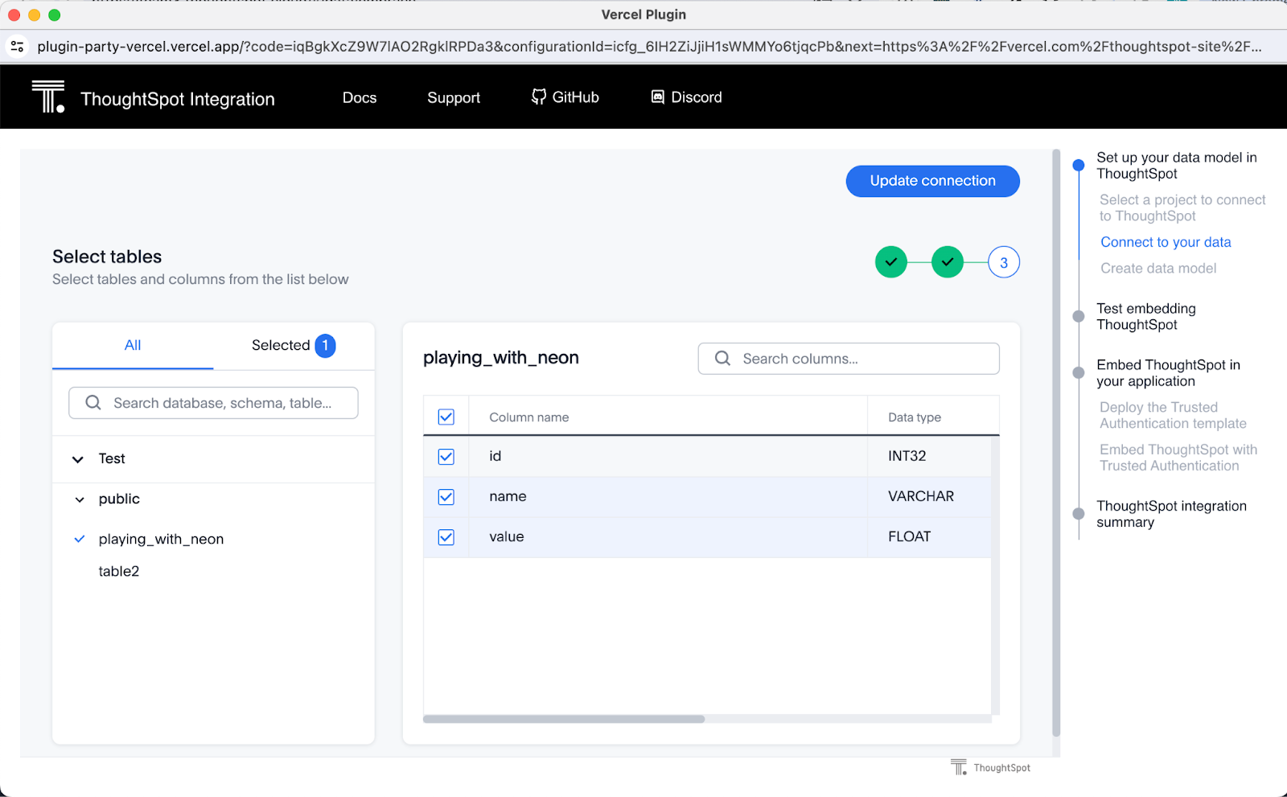Uncheck the id column checkbox

pos(446,457)
